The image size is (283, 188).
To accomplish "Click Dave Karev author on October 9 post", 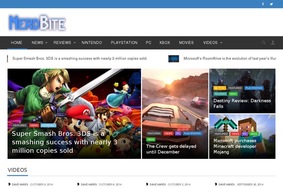I will point(20,184).
